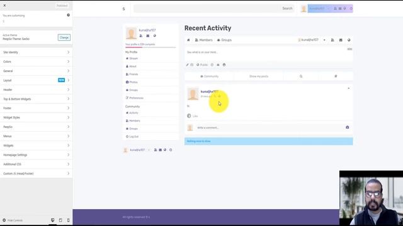The image size is (403, 226).
Task: Expand the PeepSo section
Action: click(x=37, y=127)
